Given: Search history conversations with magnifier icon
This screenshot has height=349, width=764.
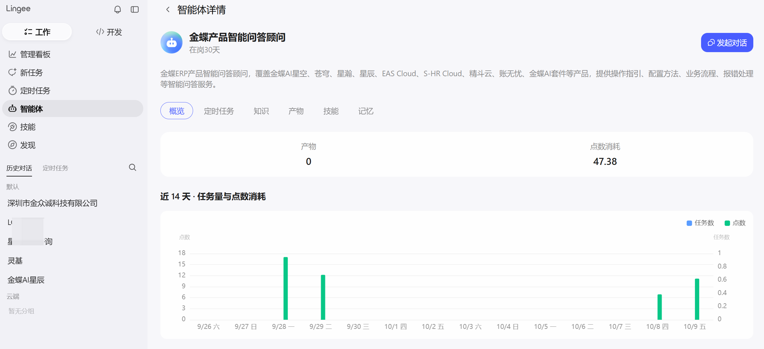Looking at the screenshot, I should 133,167.
